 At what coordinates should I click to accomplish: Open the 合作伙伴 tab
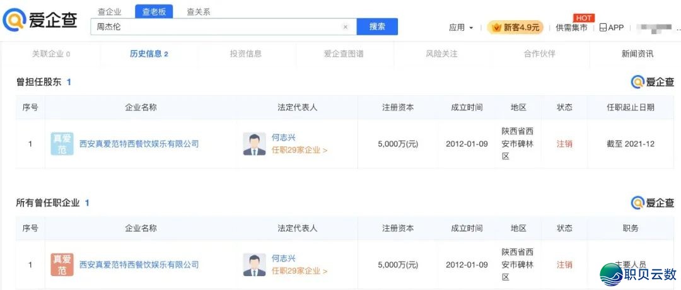539,54
